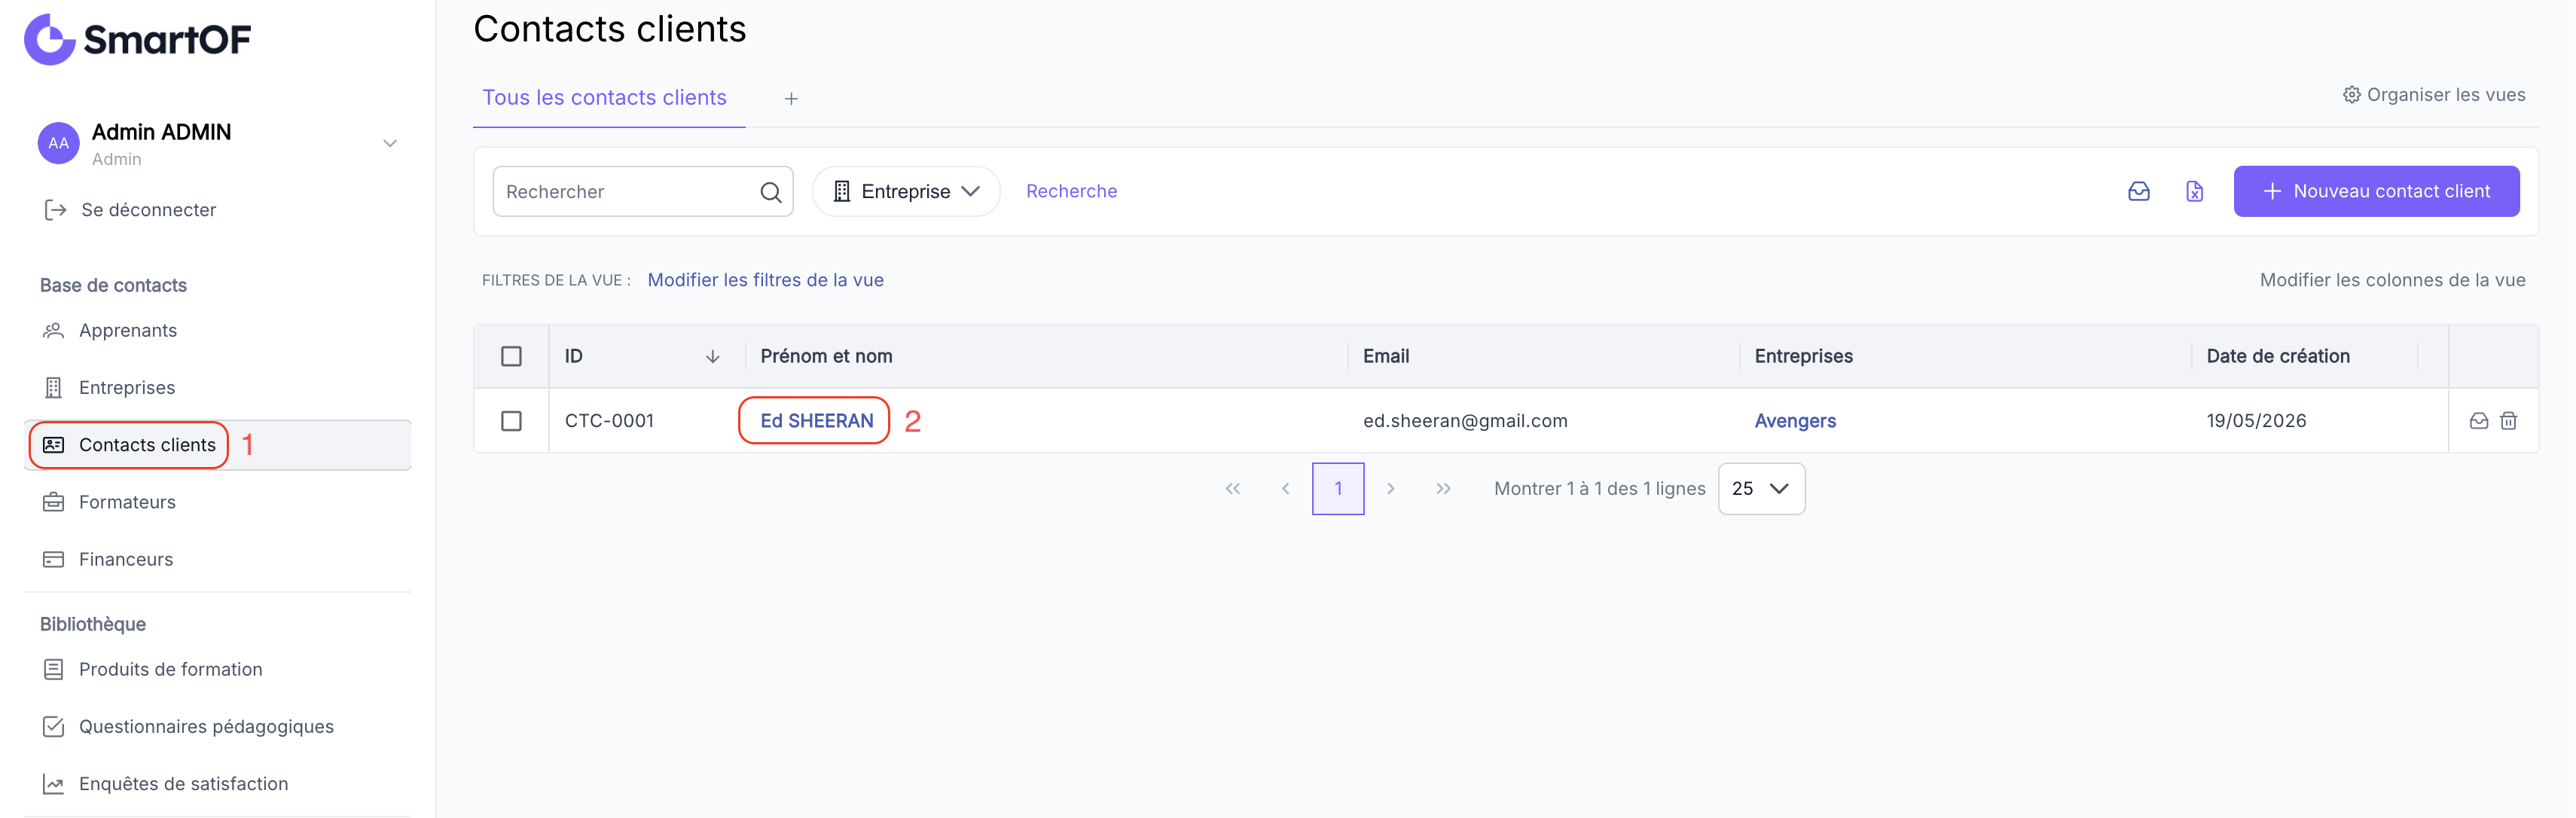Click the Formateurs briefcase icon
Image resolution: width=2576 pixels, height=818 pixels.
[53, 502]
